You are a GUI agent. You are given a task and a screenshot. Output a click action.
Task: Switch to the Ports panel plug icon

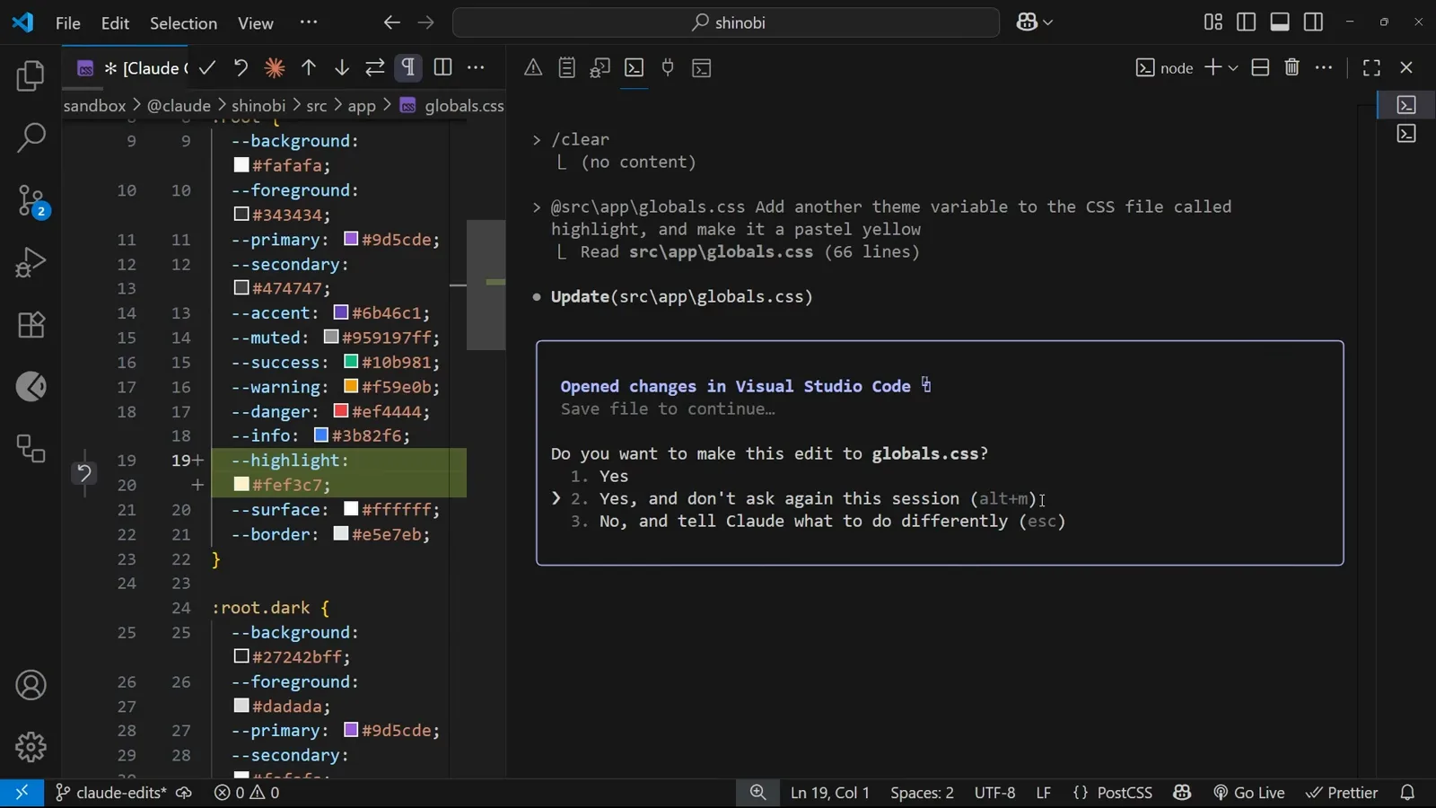(668, 67)
